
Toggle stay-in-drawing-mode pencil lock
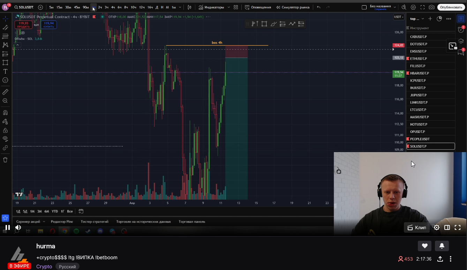pos(5,121)
